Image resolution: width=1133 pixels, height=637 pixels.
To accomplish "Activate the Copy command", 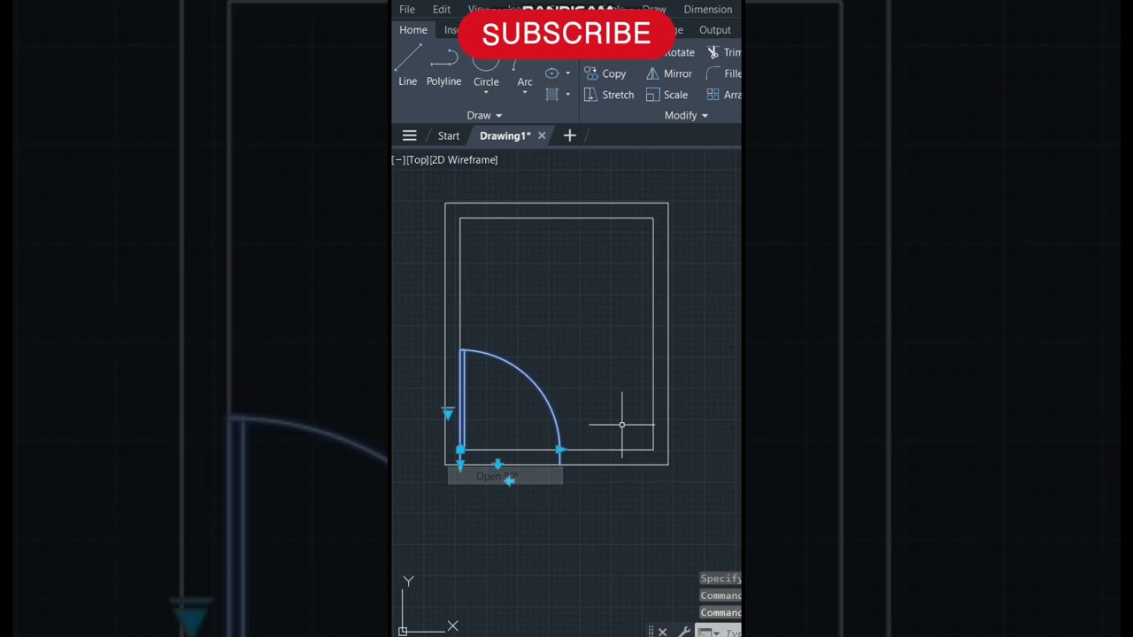I will click(x=605, y=73).
